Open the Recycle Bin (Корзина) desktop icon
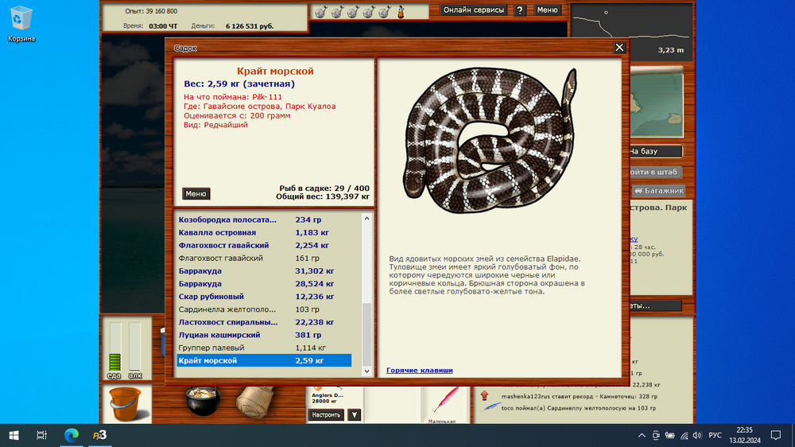 pos(21,23)
